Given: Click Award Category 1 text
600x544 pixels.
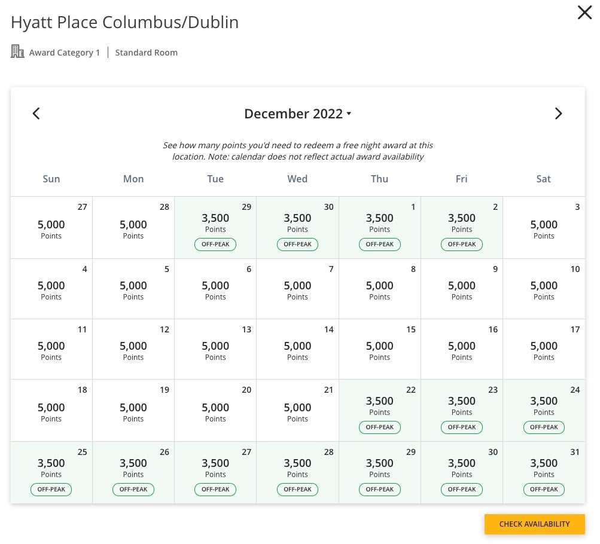Looking at the screenshot, I should coord(65,53).
